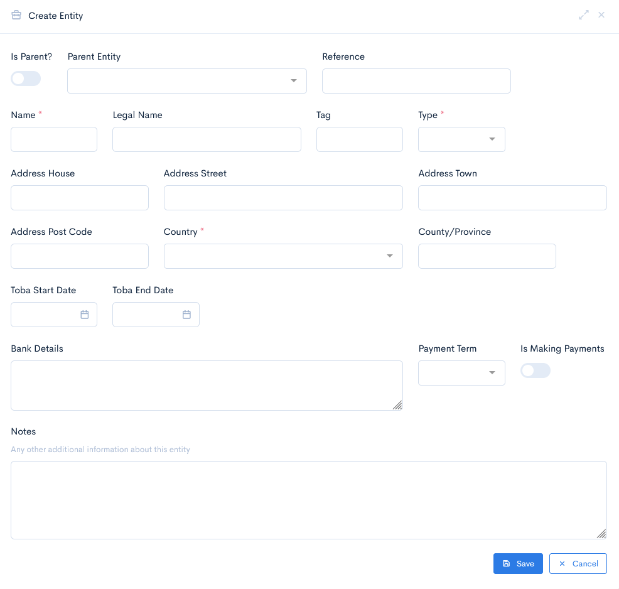619x589 pixels.
Task: Click inside the Reference field
Action: point(416,80)
